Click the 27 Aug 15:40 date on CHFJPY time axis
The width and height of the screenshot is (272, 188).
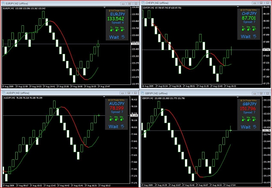coord(216,86)
